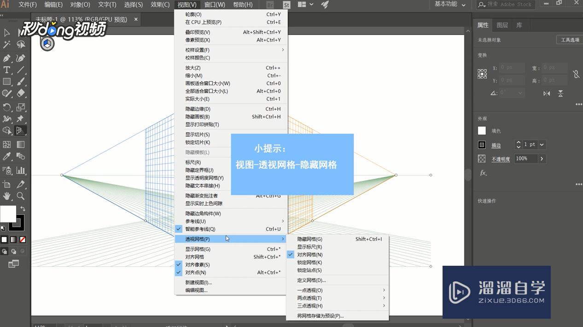Click the 工具选项 tool options button

(570, 40)
